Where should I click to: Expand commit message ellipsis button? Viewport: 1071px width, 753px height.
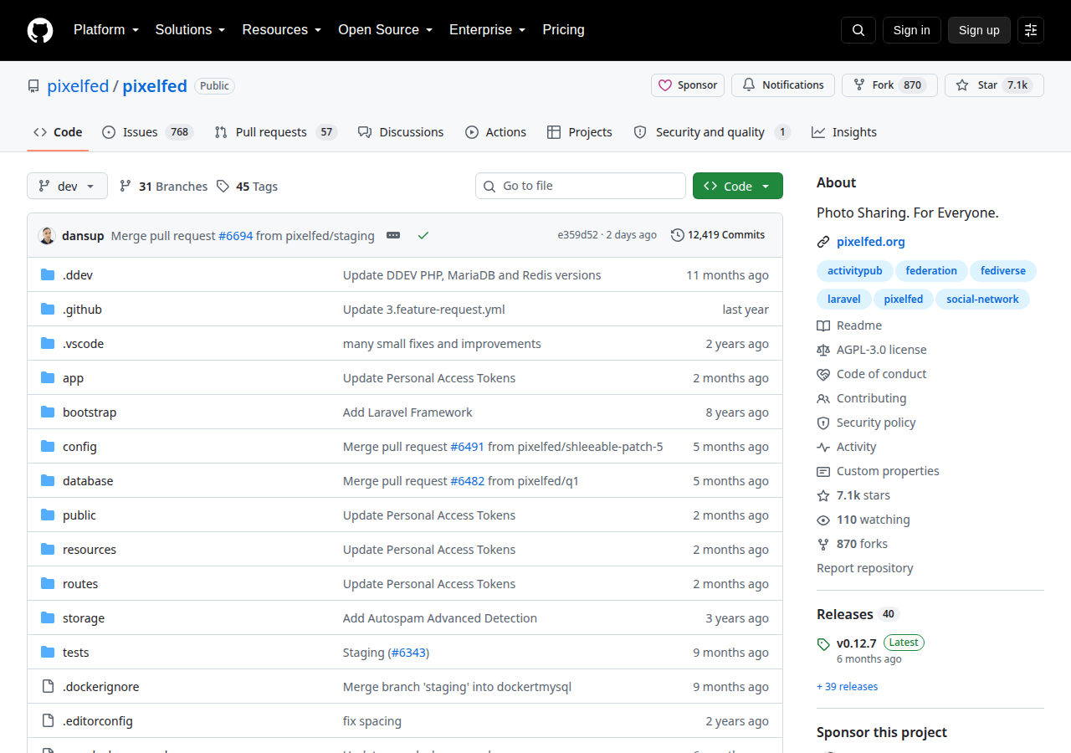[393, 235]
